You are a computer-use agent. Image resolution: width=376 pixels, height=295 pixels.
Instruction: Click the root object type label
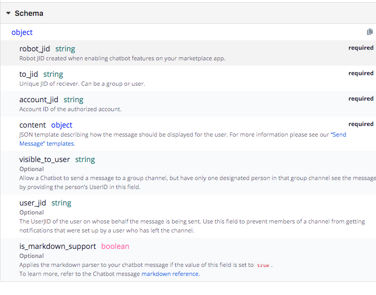pyautogui.click(x=22, y=32)
